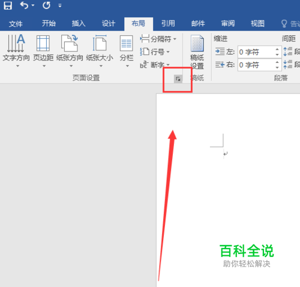
Task: Click inside the blank document page
Action: point(228,190)
